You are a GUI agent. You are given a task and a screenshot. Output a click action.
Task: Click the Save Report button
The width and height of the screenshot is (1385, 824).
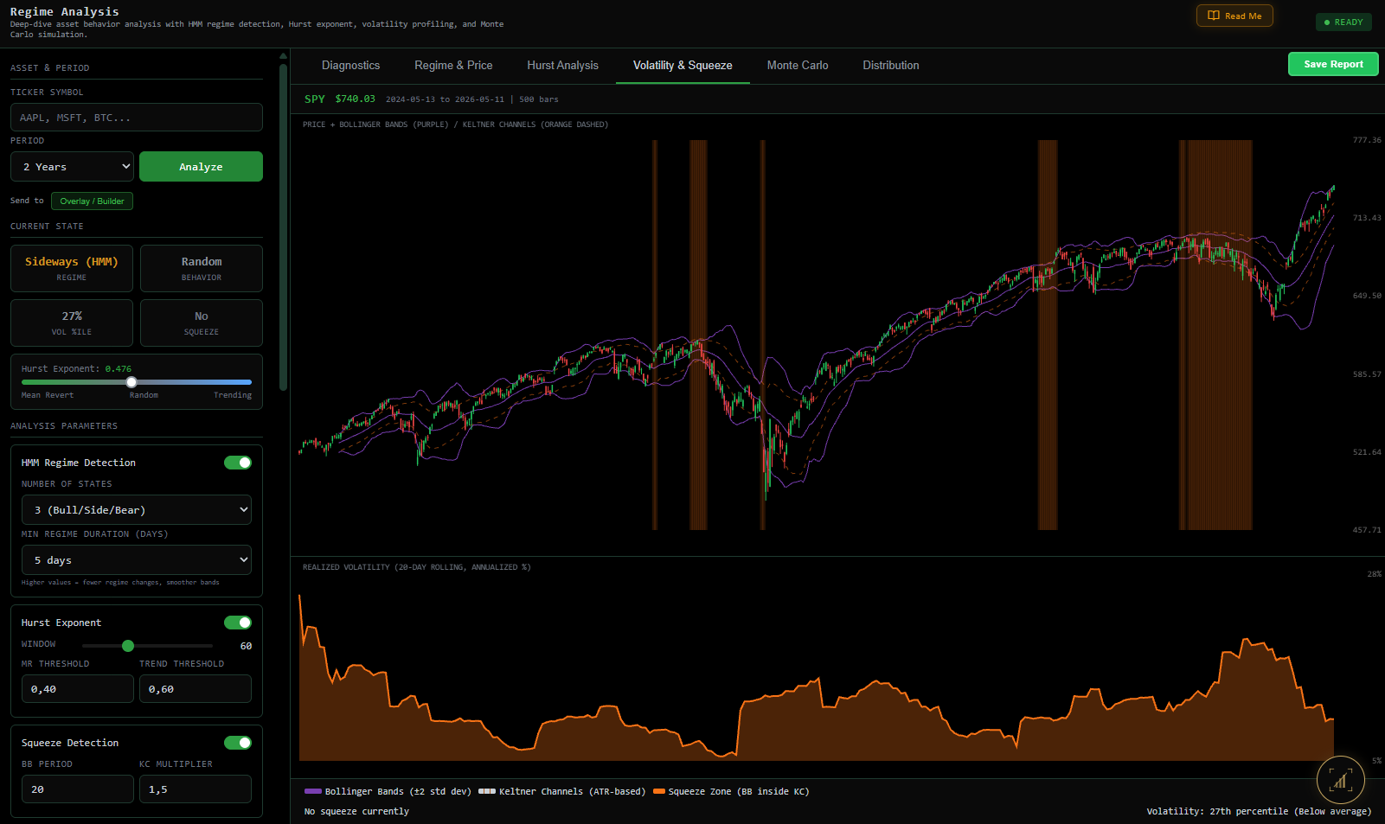click(1333, 64)
